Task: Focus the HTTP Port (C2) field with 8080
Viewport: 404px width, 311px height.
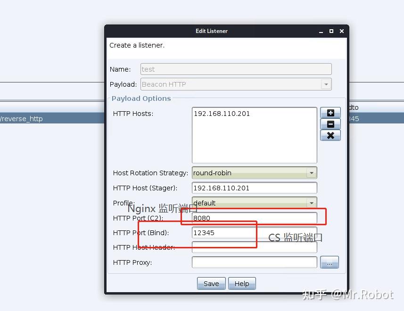Action: coord(254,218)
